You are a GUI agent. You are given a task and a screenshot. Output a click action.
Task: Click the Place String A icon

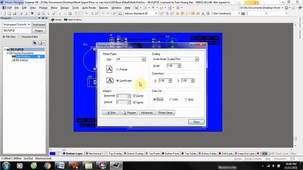pyautogui.click(x=203, y=14)
